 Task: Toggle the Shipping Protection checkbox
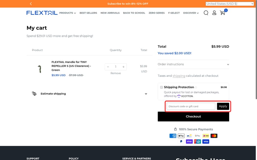(x=161, y=87)
